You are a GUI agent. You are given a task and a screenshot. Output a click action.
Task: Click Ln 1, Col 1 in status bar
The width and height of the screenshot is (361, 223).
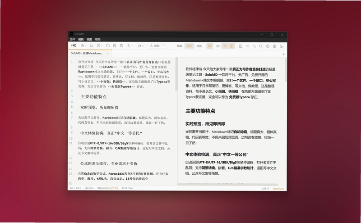tap(76, 188)
